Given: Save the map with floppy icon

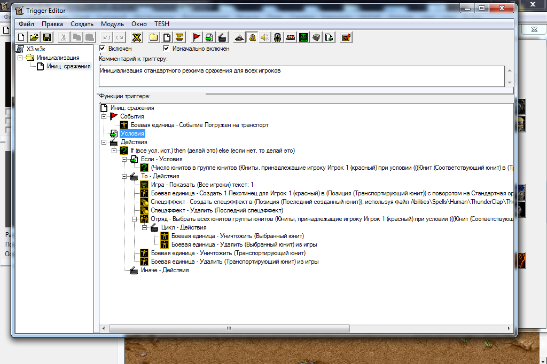Looking at the screenshot, I should click(x=47, y=37).
